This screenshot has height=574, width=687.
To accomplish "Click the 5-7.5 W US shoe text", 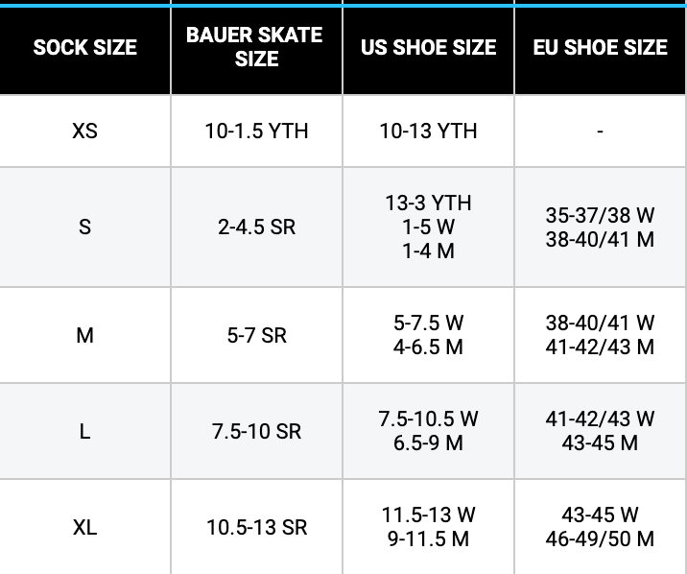I will click(428, 323).
